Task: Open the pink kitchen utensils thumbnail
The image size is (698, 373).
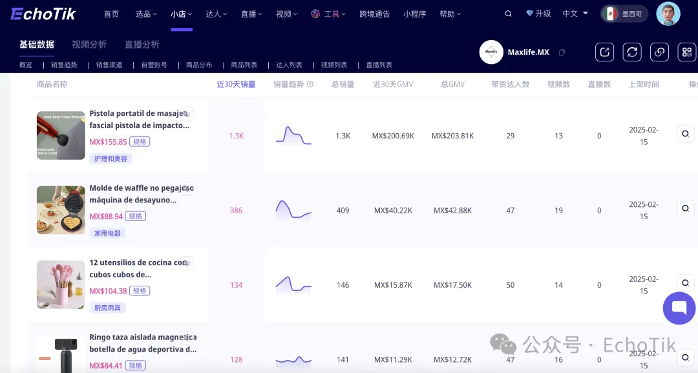Action: 61,284
